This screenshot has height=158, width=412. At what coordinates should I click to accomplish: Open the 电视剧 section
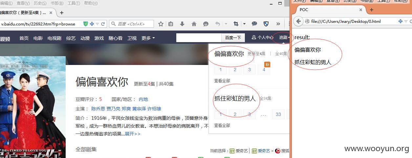click(x=54, y=38)
